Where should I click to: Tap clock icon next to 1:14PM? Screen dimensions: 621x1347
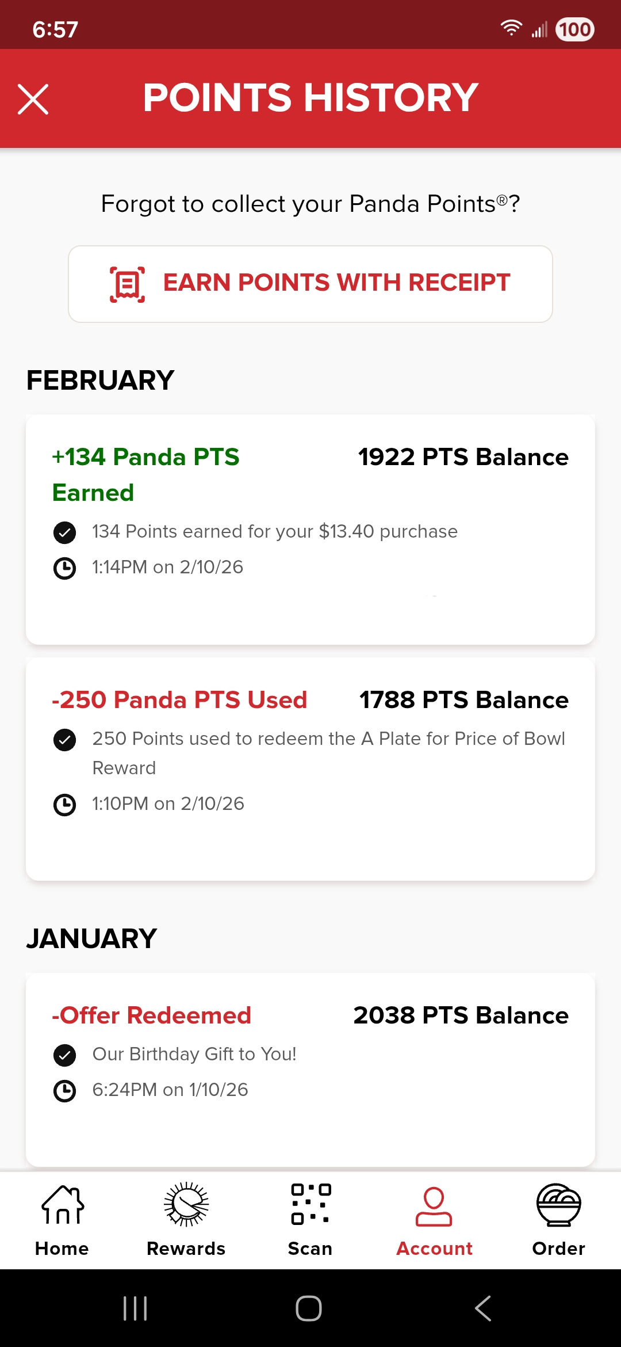(64, 568)
